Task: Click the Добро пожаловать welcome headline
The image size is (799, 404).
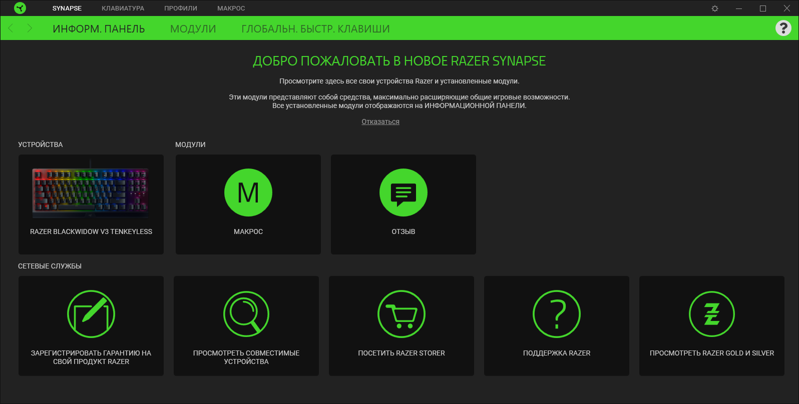Action: pos(399,61)
